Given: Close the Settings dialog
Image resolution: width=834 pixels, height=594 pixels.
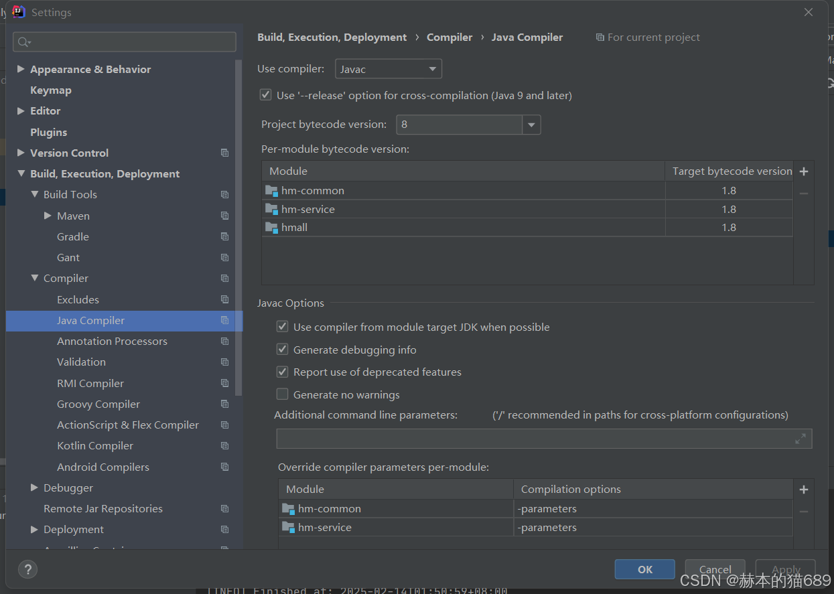Looking at the screenshot, I should pos(809,12).
